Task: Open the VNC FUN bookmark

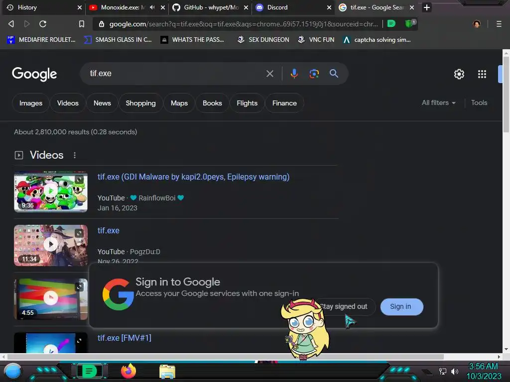Action: point(316,40)
